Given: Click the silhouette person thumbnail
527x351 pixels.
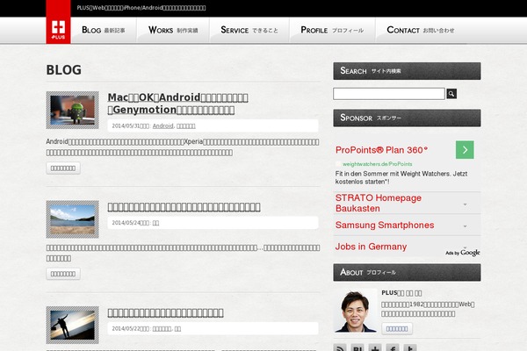Looking at the screenshot, I should coord(73,325).
